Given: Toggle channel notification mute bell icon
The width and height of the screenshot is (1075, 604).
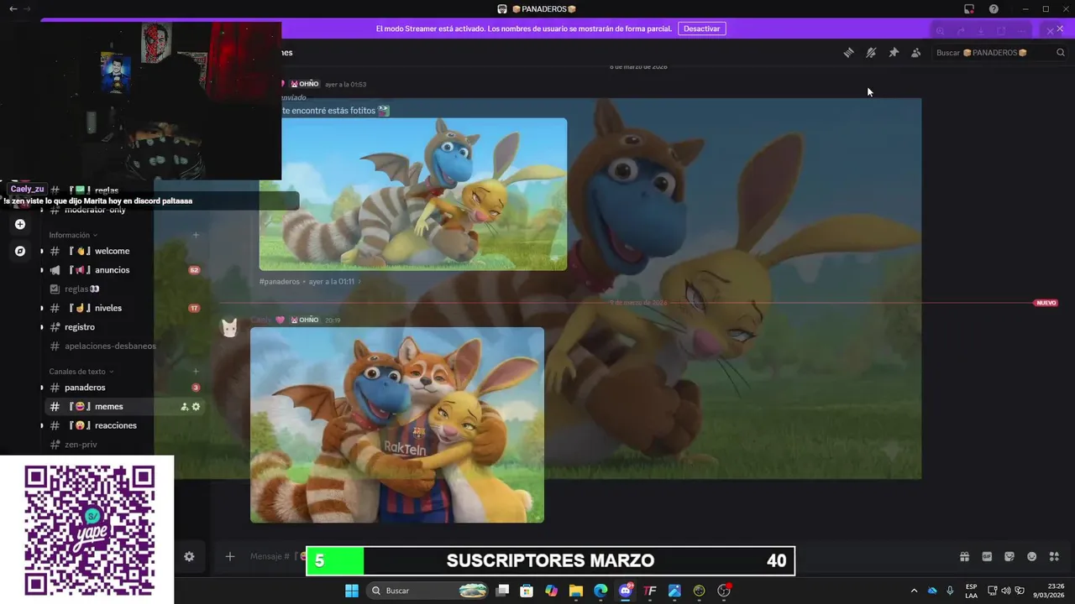Looking at the screenshot, I should pyautogui.click(x=871, y=53).
